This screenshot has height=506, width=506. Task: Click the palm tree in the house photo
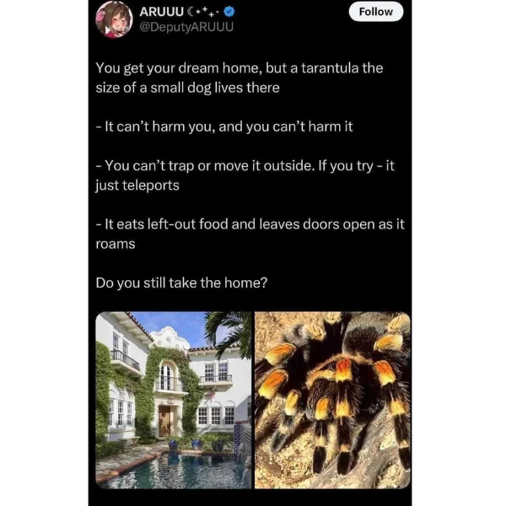[229, 332]
